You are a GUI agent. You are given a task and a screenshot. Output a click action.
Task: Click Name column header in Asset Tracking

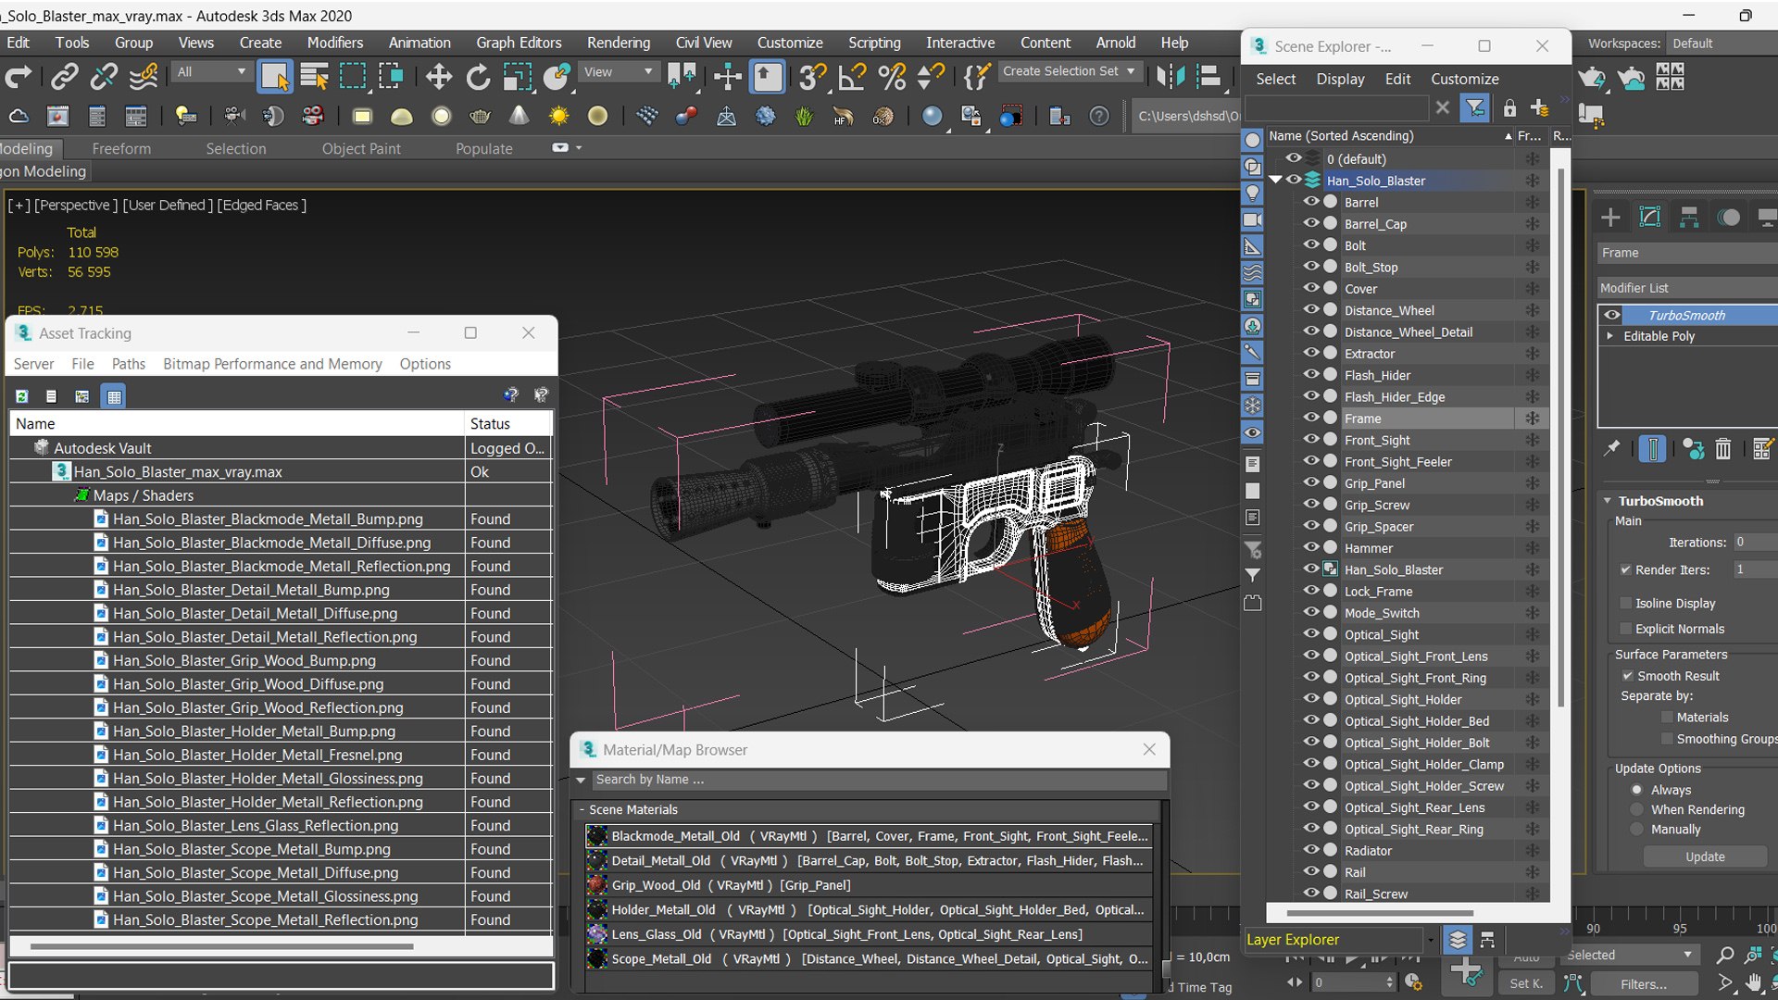point(236,423)
